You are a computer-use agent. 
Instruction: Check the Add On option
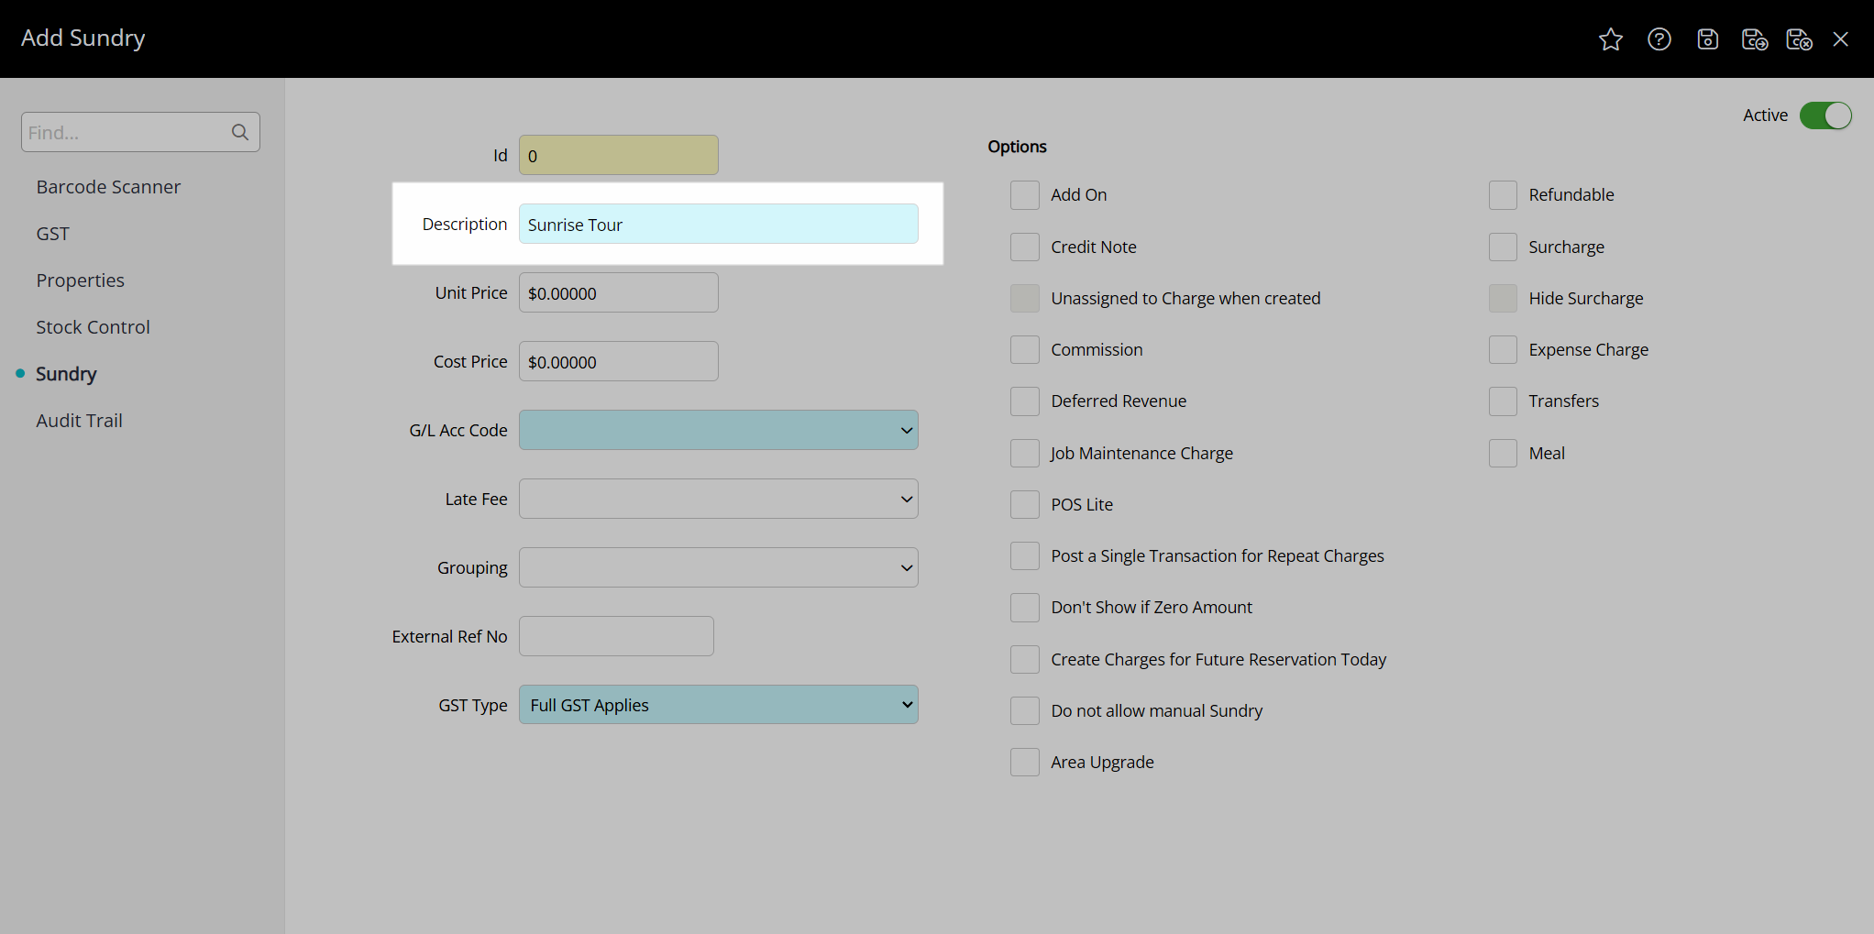(1025, 195)
